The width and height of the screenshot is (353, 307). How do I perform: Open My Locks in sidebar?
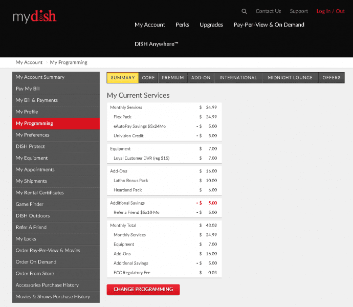56,239
